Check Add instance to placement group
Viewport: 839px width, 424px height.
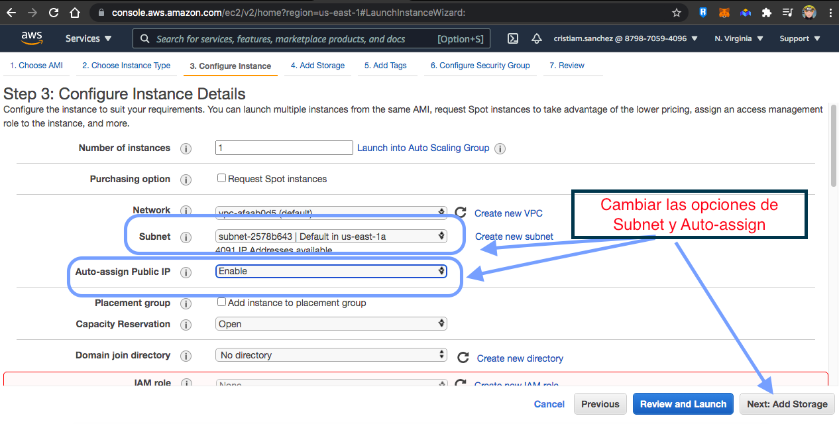[222, 302]
